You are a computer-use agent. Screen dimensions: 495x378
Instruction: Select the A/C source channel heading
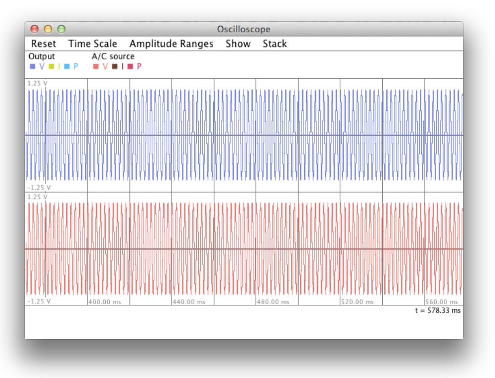pyautogui.click(x=113, y=56)
